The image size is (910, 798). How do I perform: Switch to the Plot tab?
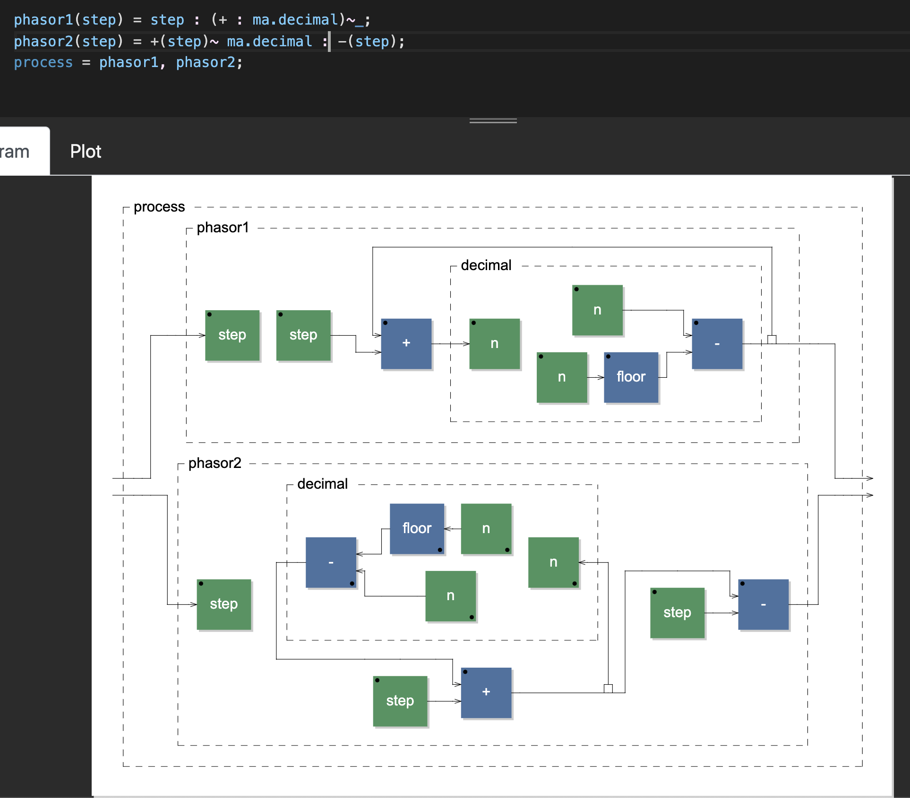click(86, 152)
